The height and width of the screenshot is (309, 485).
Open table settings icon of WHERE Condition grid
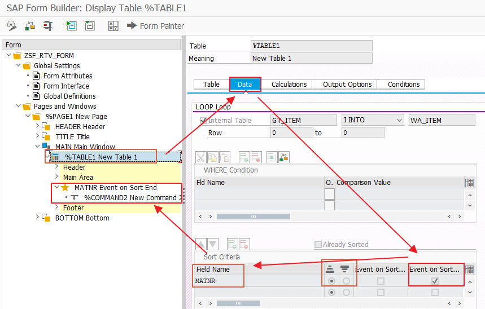(x=469, y=183)
